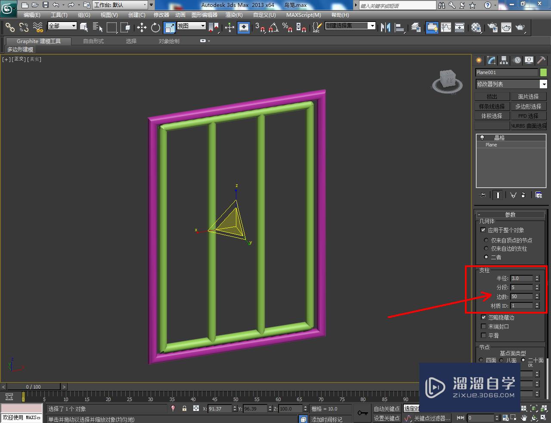The image size is (551, 423).
Task: Toggle the Percent Snap icon
Action: coord(287,27)
